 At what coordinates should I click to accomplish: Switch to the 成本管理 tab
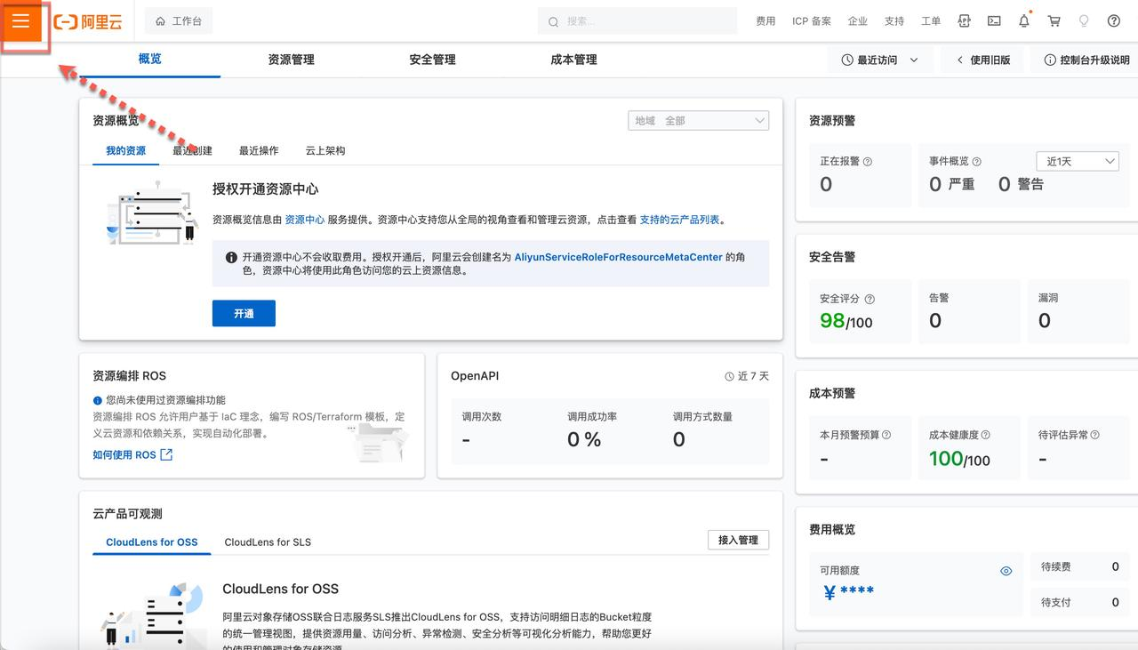click(573, 60)
